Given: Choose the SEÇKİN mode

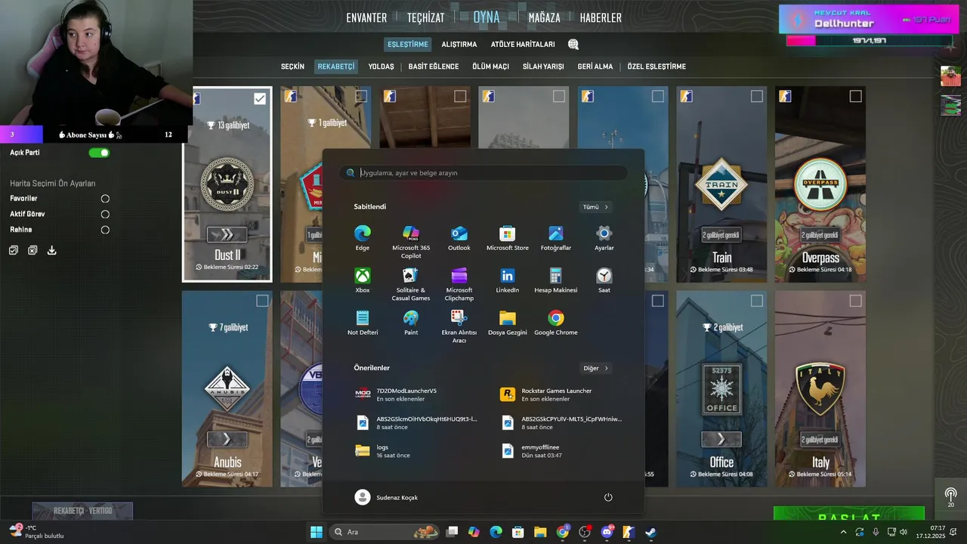Looking at the screenshot, I should pyautogui.click(x=292, y=66).
